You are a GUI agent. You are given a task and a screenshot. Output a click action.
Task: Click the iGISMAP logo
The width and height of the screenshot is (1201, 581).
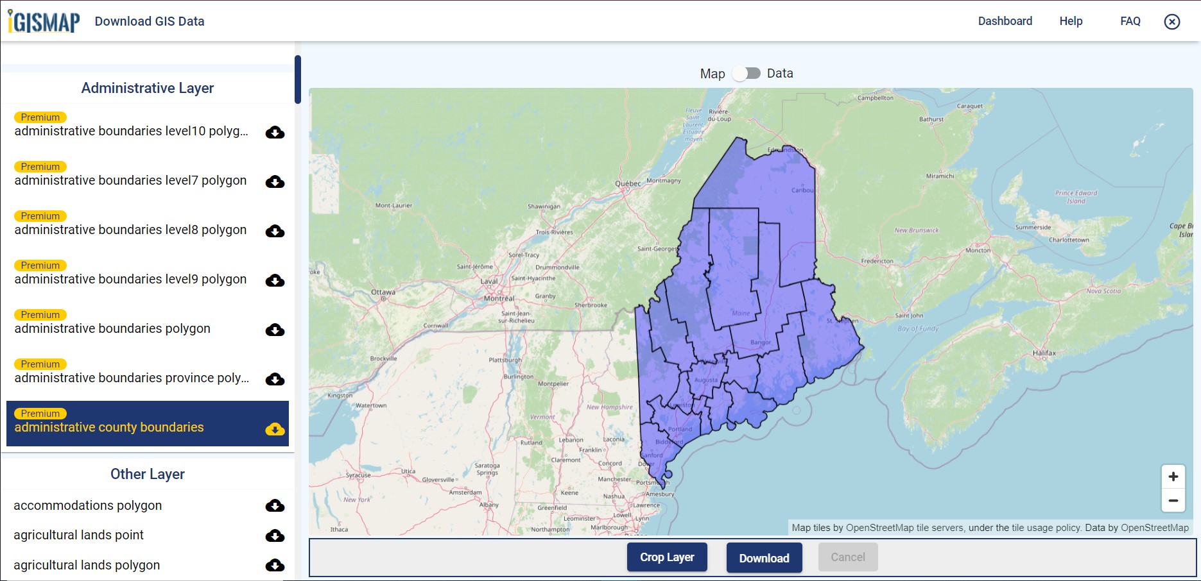point(42,19)
